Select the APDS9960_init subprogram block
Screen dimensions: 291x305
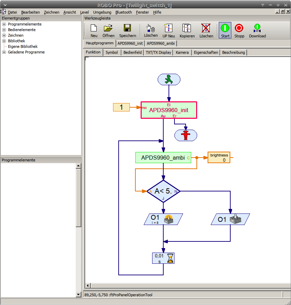[x=169, y=110]
